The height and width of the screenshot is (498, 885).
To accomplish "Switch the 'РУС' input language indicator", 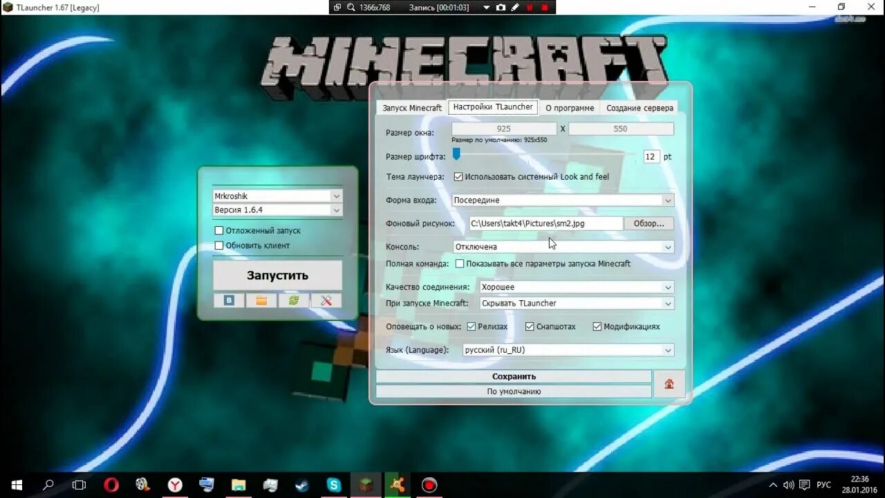I will click(824, 485).
